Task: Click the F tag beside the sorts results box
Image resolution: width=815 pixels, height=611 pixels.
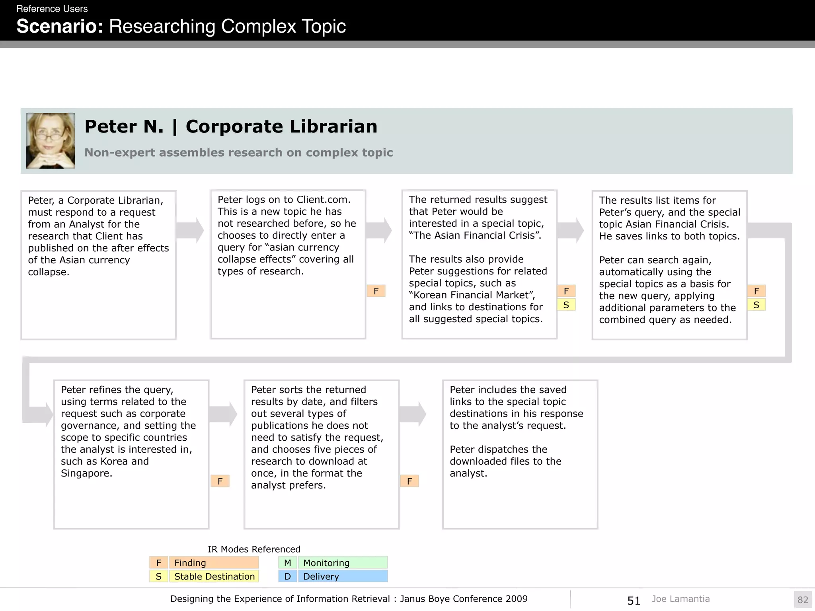Action: tap(409, 481)
